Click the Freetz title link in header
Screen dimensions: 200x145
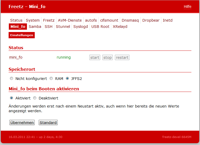[x=16, y=7]
